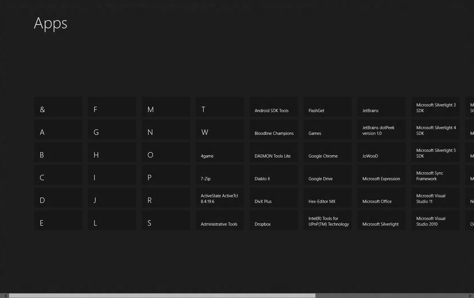Choose the Diablo II tile
474x298 pixels.
[274, 175]
